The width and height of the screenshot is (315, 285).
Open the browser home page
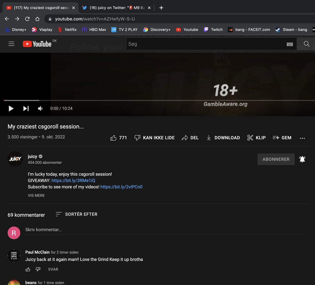(x=38, y=19)
